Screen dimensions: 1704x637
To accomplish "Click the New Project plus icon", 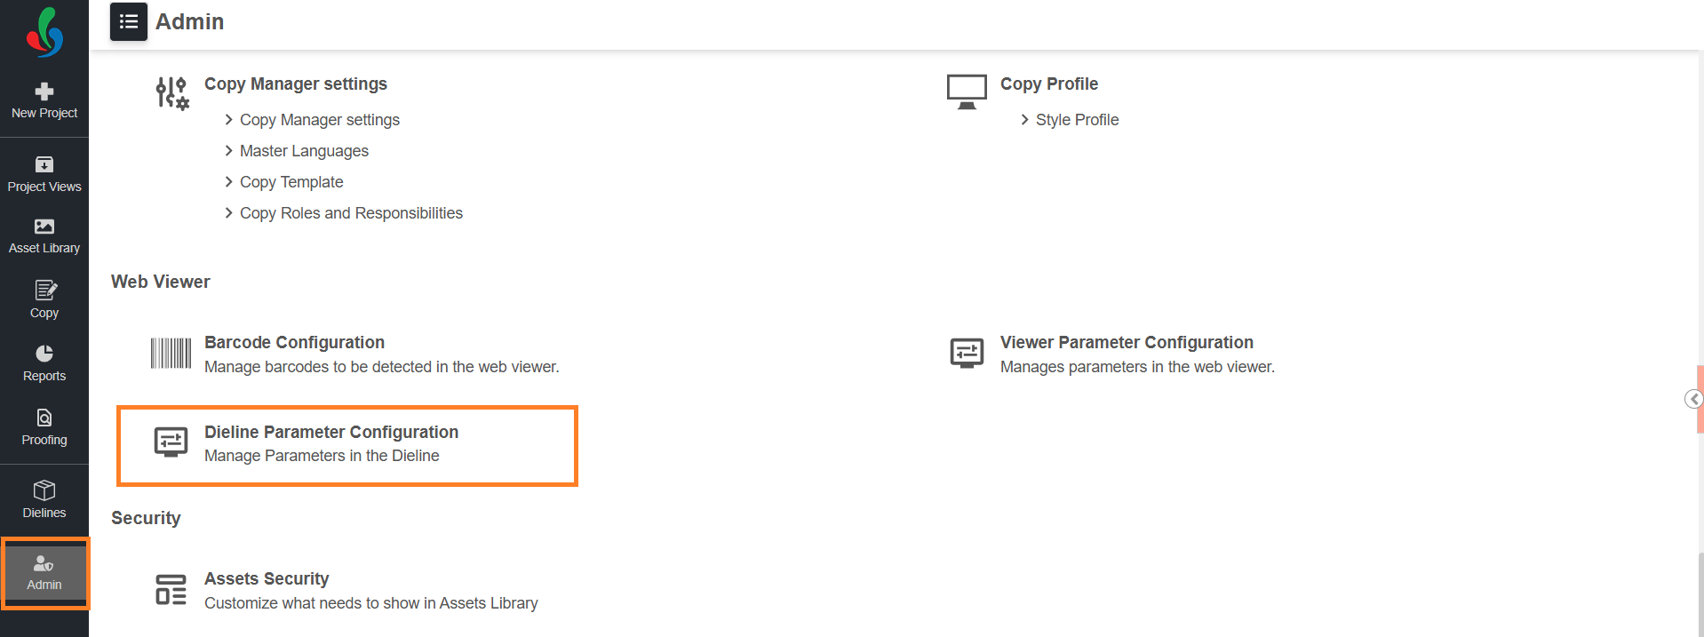I will coord(44,92).
